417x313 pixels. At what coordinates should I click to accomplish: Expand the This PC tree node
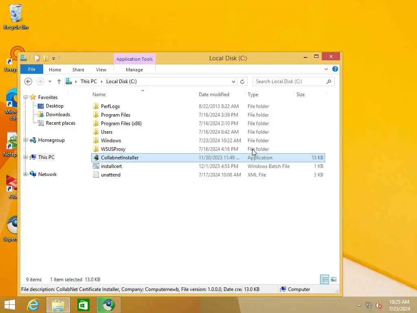[26, 157]
